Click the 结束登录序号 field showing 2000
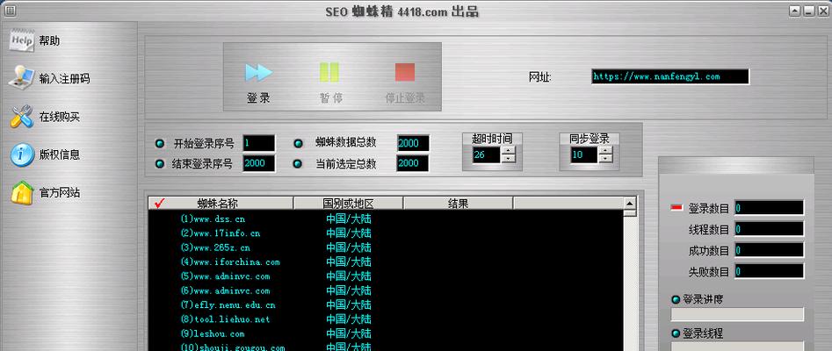832x351 pixels. point(259,163)
